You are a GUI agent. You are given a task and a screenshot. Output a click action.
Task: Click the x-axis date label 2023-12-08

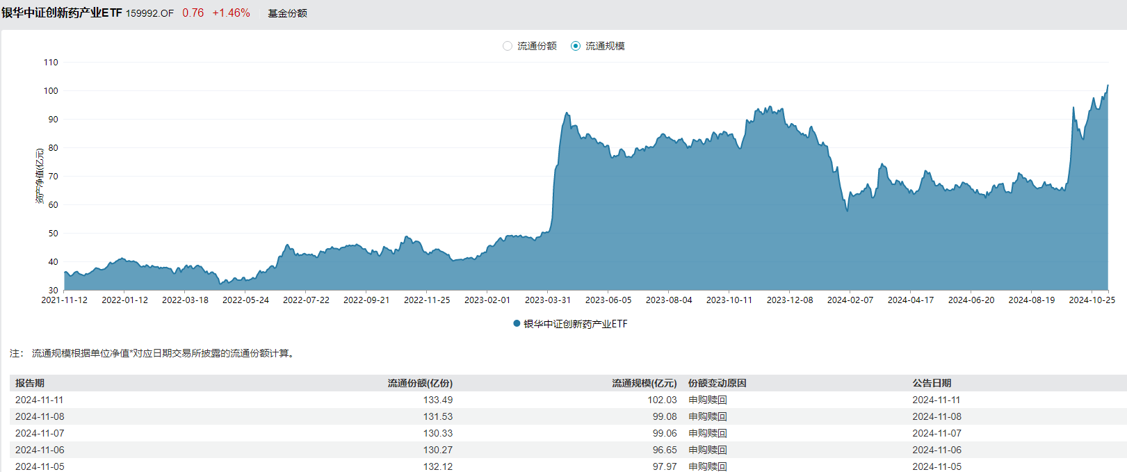(790, 300)
